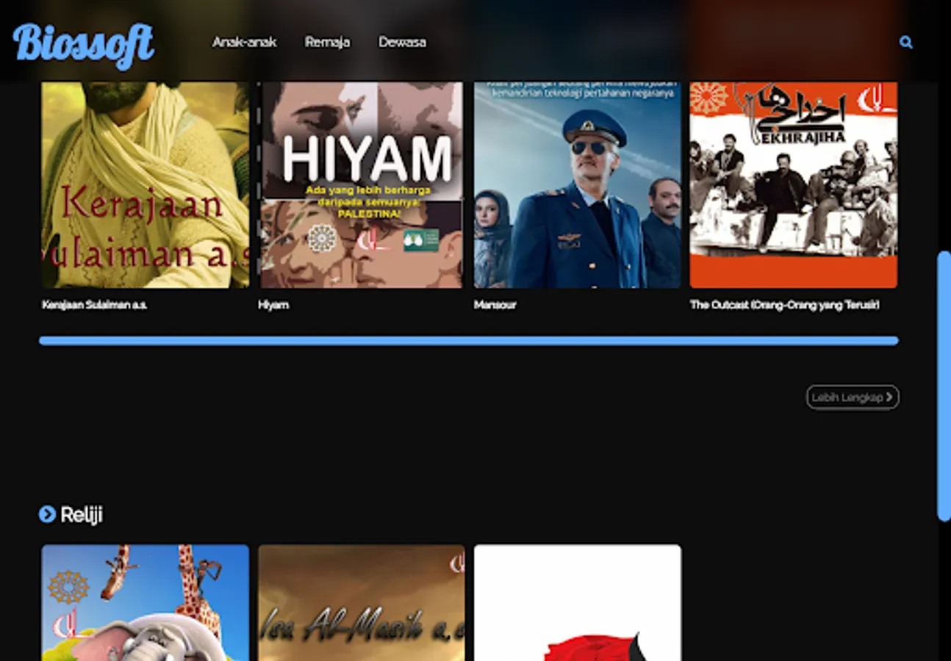Open the giraffe and elephant cartoon poster

coord(146,603)
